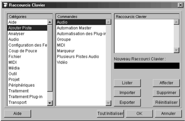Viewport: 185px width, 121px height.
Task: Click the Affecter button
Action: click(166, 83)
